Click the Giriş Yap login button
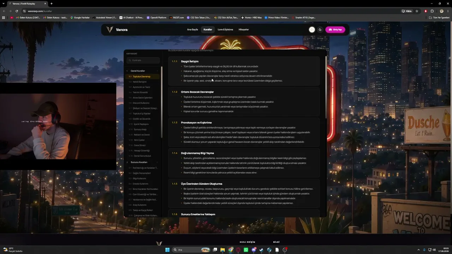 (335, 30)
